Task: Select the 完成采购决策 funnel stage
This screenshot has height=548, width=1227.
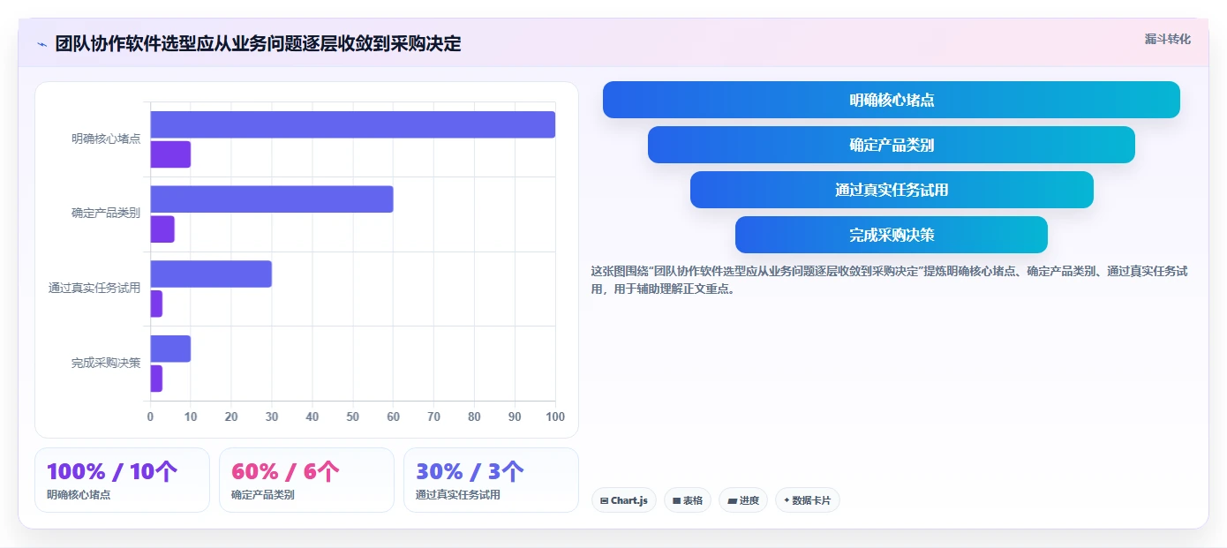Action: pos(892,235)
